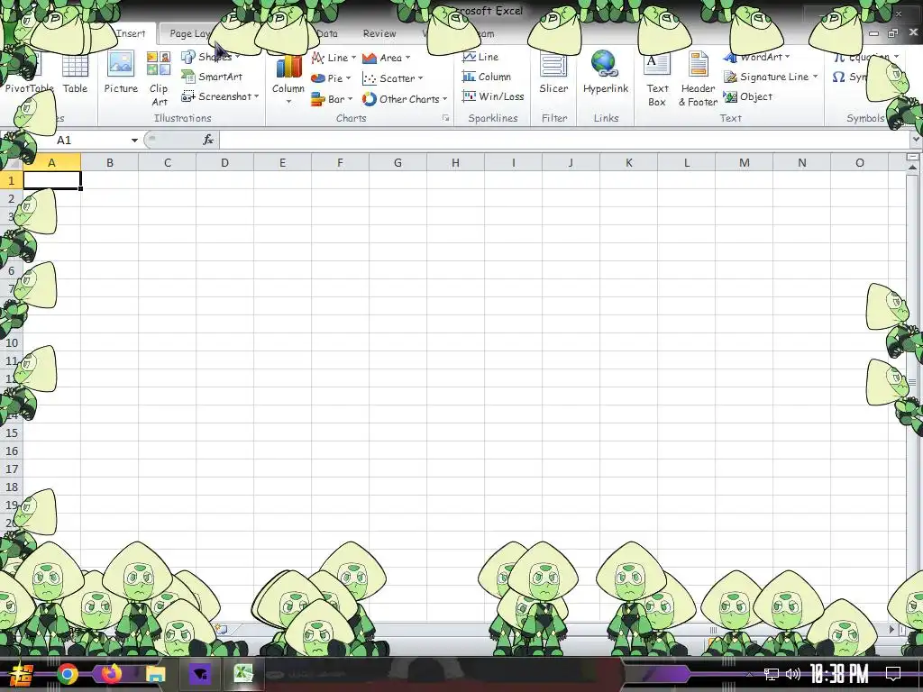Image resolution: width=923 pixels, height=692 pixels.
Task: Insert a Hyperlink
Action: point(606,74)
